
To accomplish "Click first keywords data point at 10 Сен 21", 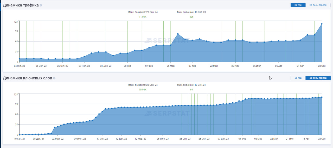I will click(x=19, y=134).
